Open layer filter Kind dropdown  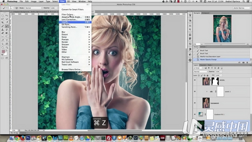tap(198, 68)
